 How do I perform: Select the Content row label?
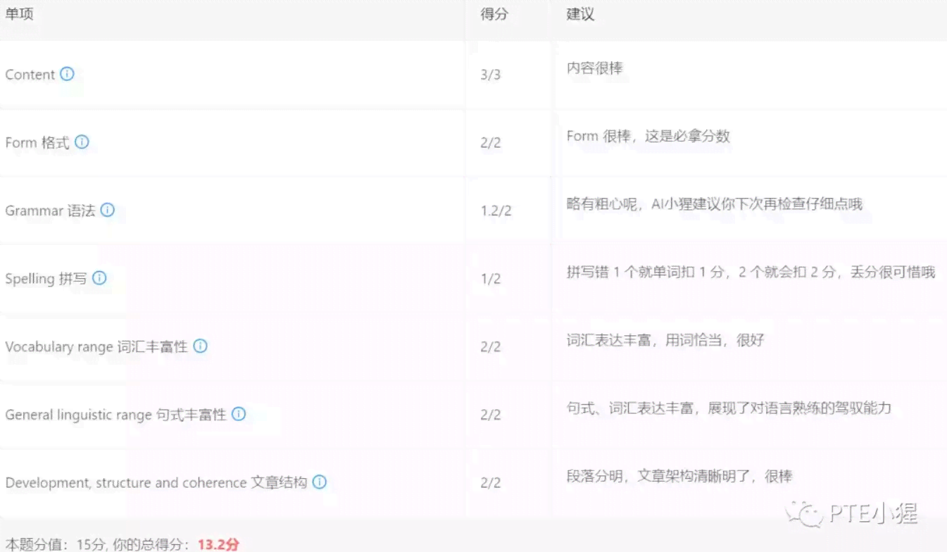pyautogui.click(x=30, y=75)
